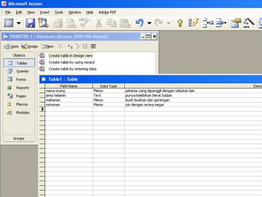Screen dimensions: 262x197
Task: Open the File menu
Action: [8, 13]
